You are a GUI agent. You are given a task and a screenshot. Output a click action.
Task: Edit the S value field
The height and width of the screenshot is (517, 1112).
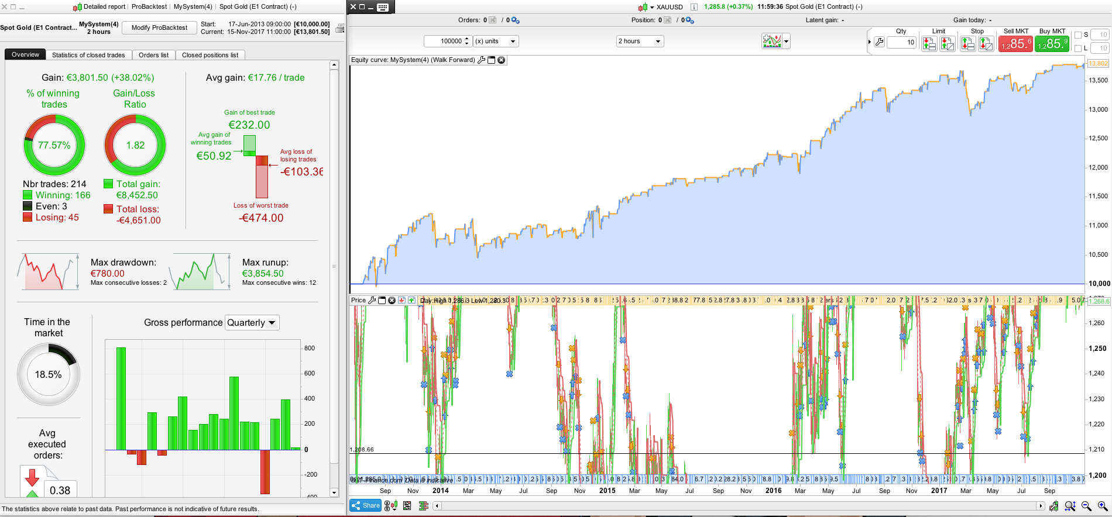point(1100,35)
